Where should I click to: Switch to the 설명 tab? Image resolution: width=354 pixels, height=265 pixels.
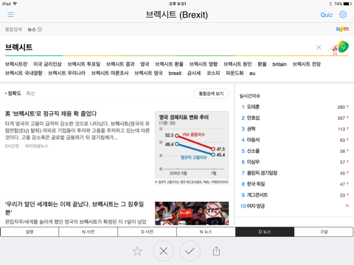click(x=29, y=232)
